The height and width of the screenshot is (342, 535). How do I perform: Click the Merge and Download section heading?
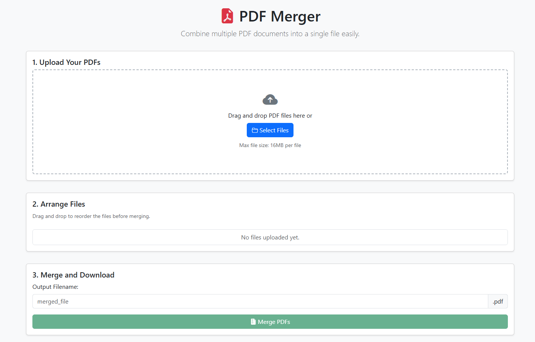[73, 275]
